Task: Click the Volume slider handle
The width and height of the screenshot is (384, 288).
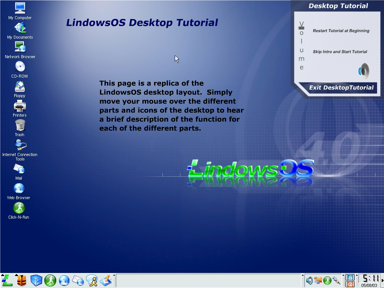Action: click(301, 28)
